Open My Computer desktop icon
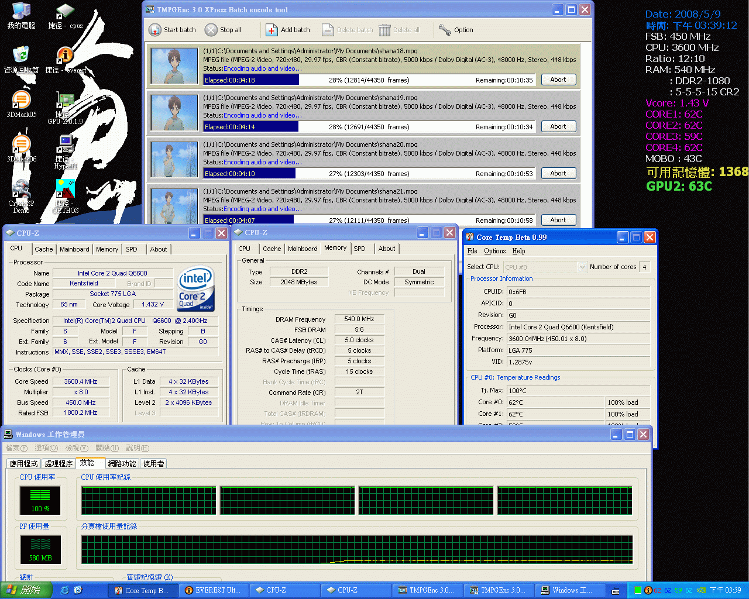This screenshot has height=599, width=749. [x=21, y=16]
